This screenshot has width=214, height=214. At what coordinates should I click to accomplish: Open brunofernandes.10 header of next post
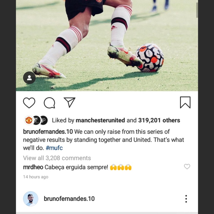point(69,199)
